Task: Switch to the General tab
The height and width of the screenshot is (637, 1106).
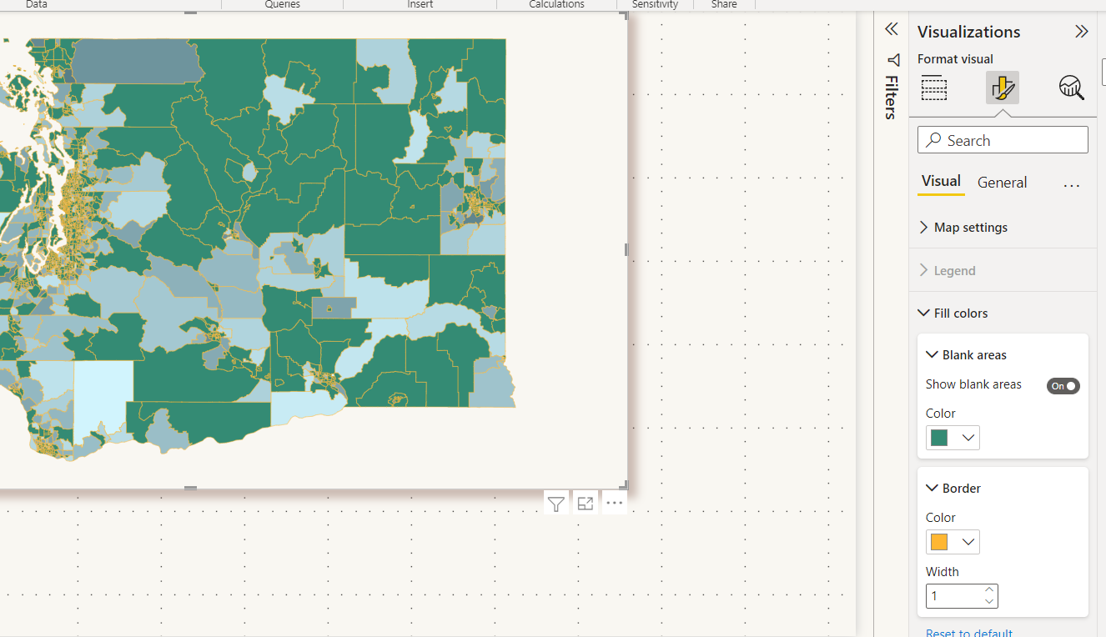Action: [1003, 183]
